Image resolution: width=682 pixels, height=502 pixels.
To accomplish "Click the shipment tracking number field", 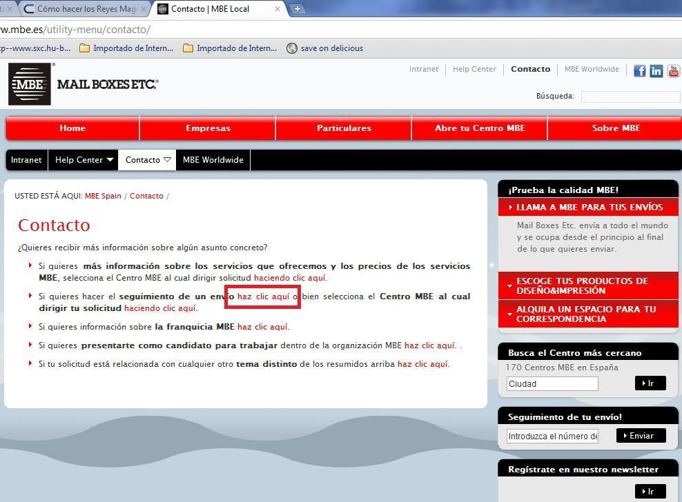I will (x=552, y=436).
